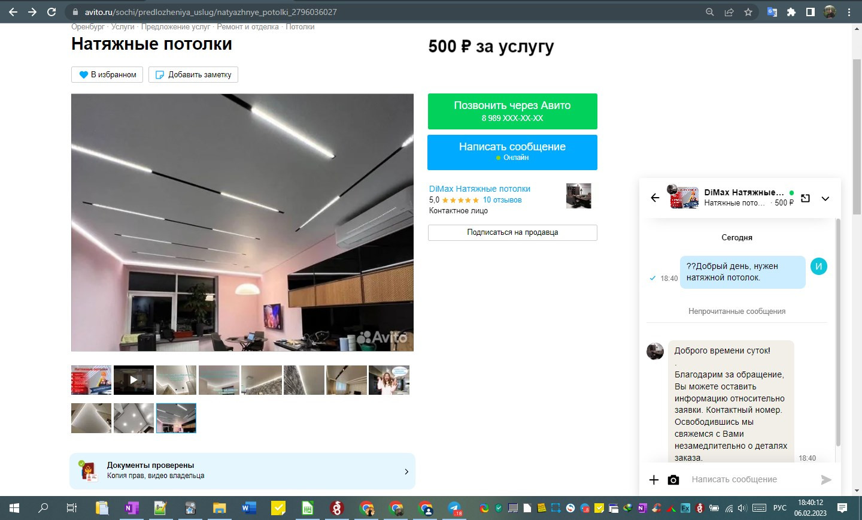Click 'Потолки' breadcrumb
862x520 pixels.
coord(300,27)
